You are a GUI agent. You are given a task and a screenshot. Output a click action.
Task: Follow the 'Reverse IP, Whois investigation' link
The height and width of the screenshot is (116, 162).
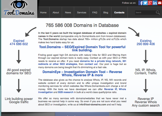(x=82, y=91)
